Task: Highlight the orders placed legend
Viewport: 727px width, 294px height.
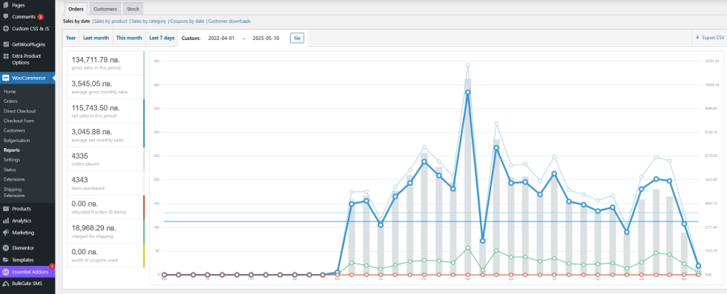Action: tap(105, 159)
